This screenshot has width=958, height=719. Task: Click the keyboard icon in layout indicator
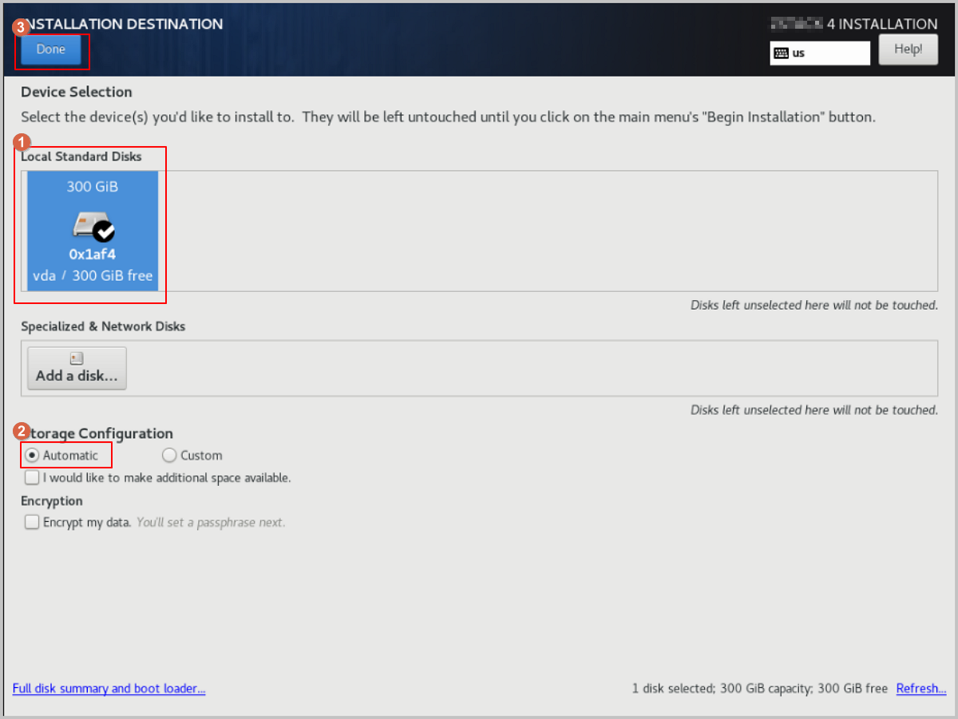pyautogui.click(x=781, y=53)
